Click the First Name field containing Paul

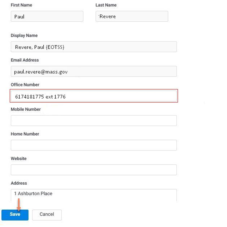pos(47,17)
